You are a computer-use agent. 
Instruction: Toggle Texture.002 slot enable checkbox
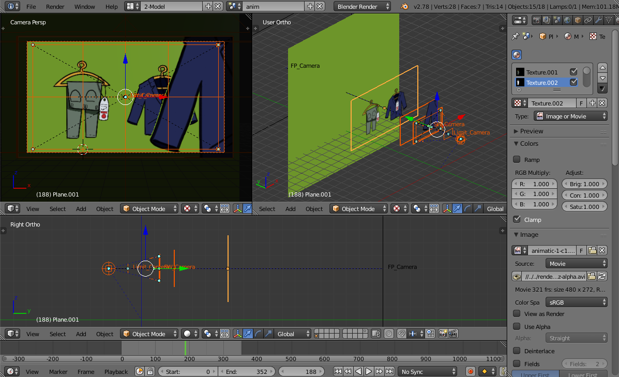click(x=573, y=82)
